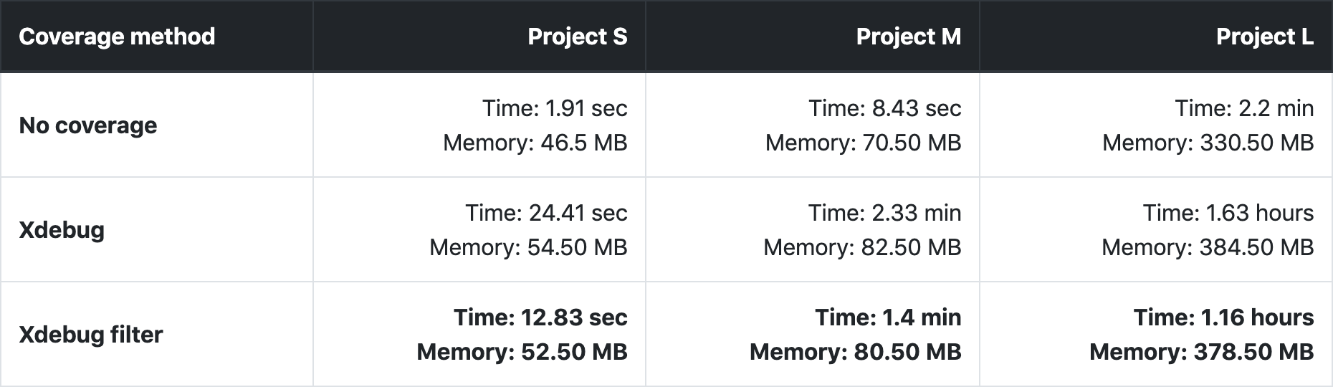Select the Time: 1.63 hours value
Image resolution: width=1333 pixels, height=387 pixels.
pyautogui.click(x=1228, y=213)
